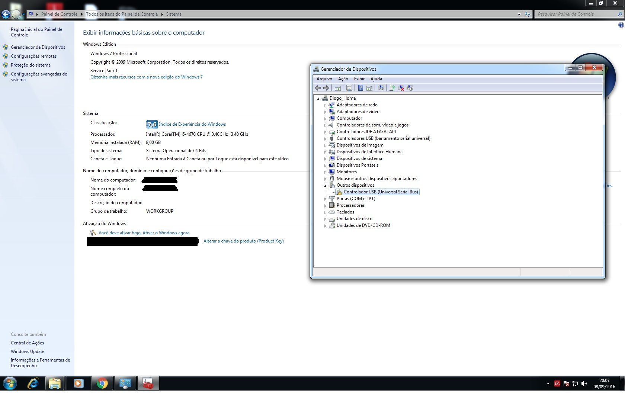
Task: Click the Pesquisar Painel de Controle search box
Action: point(579,14)
